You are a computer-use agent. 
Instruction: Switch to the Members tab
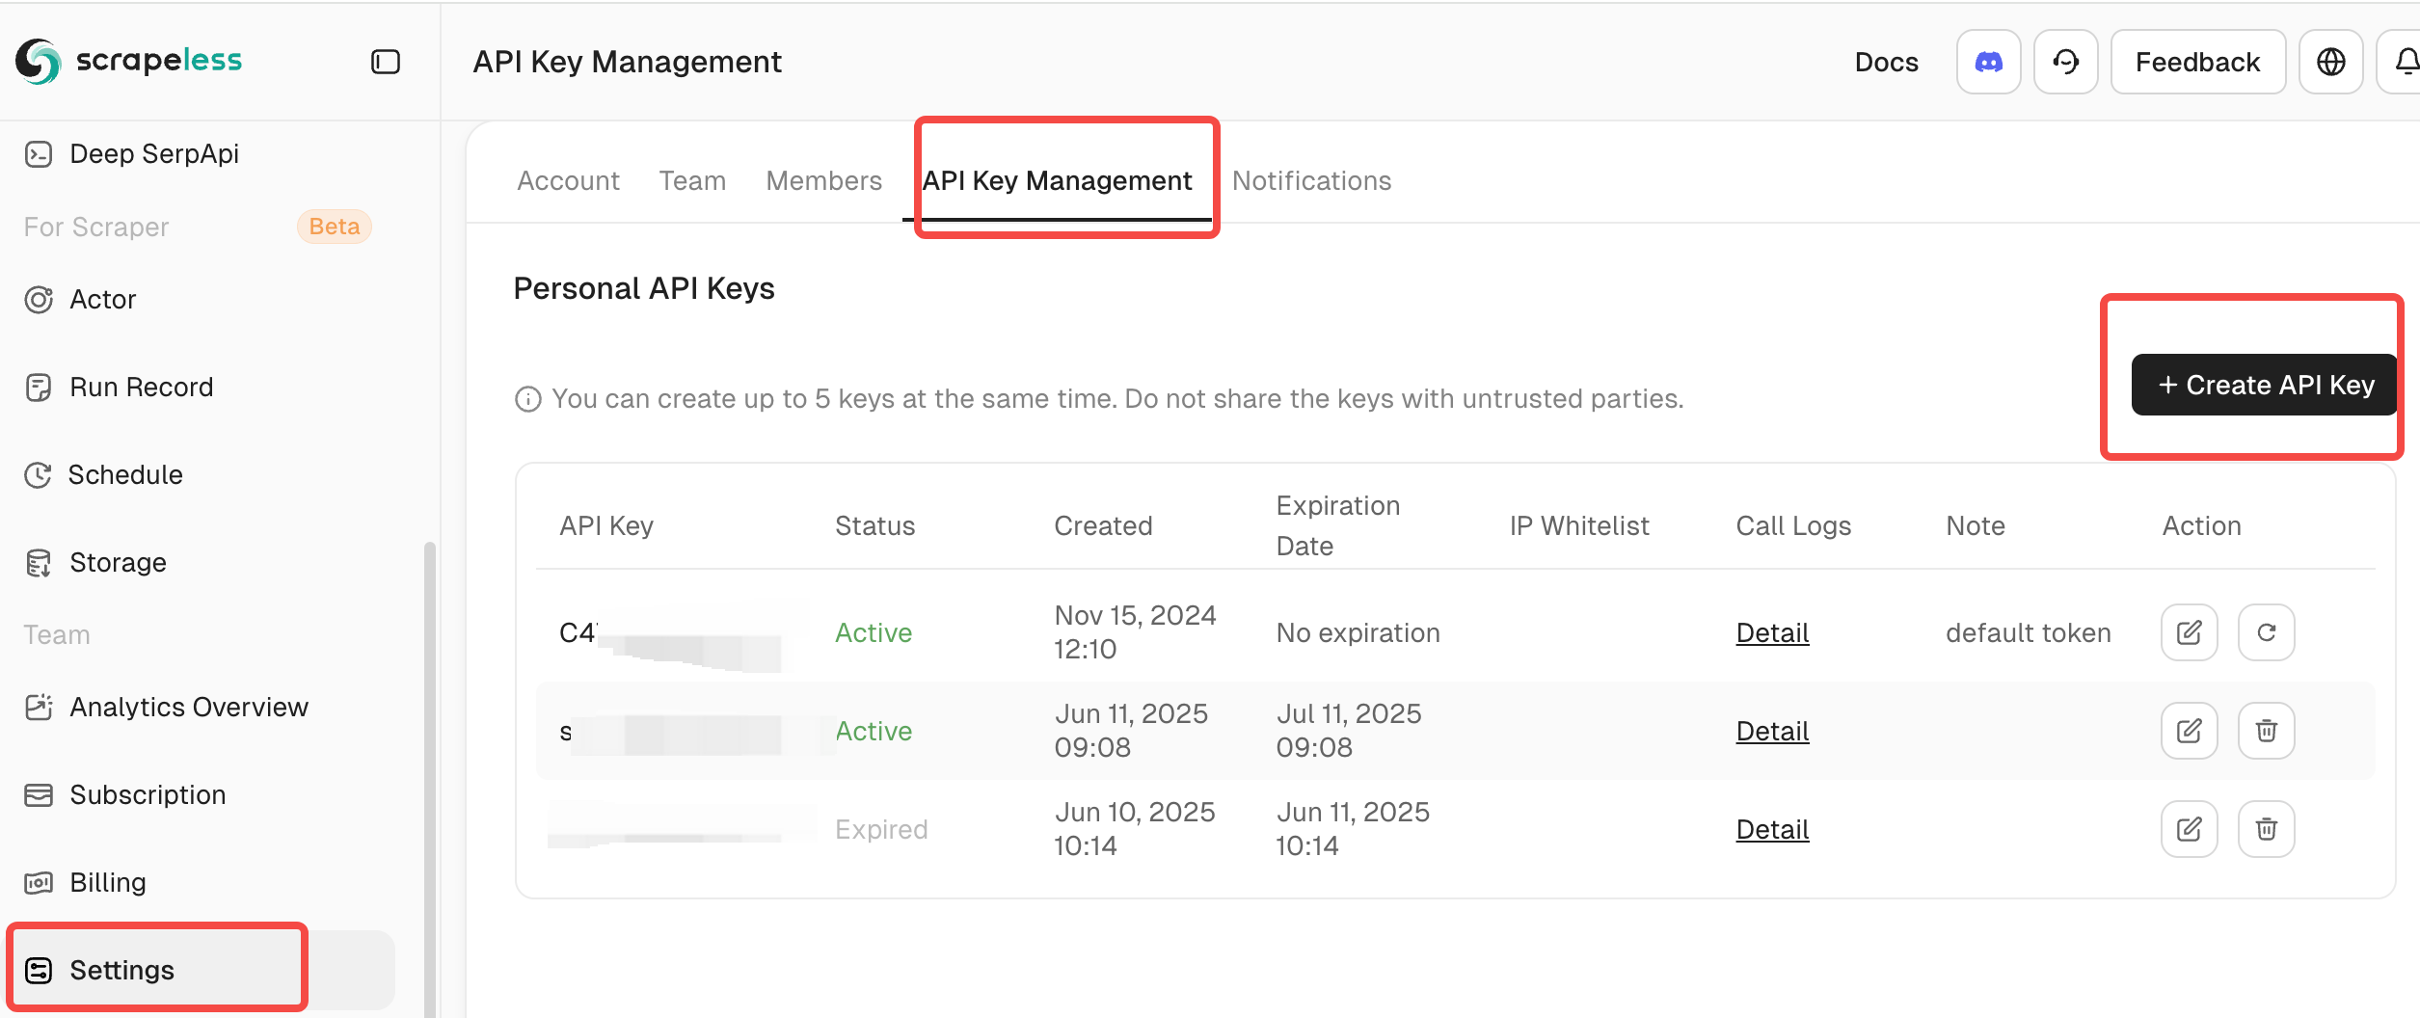(x=823, y=181)
